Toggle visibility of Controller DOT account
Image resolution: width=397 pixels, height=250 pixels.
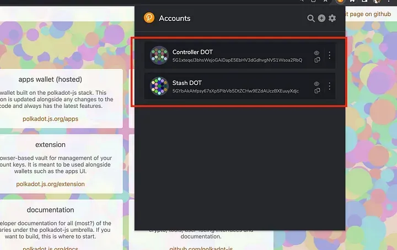click(x=316, y=53)
